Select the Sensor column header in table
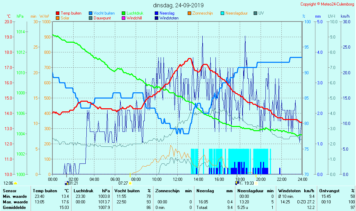 coord(9,191)
